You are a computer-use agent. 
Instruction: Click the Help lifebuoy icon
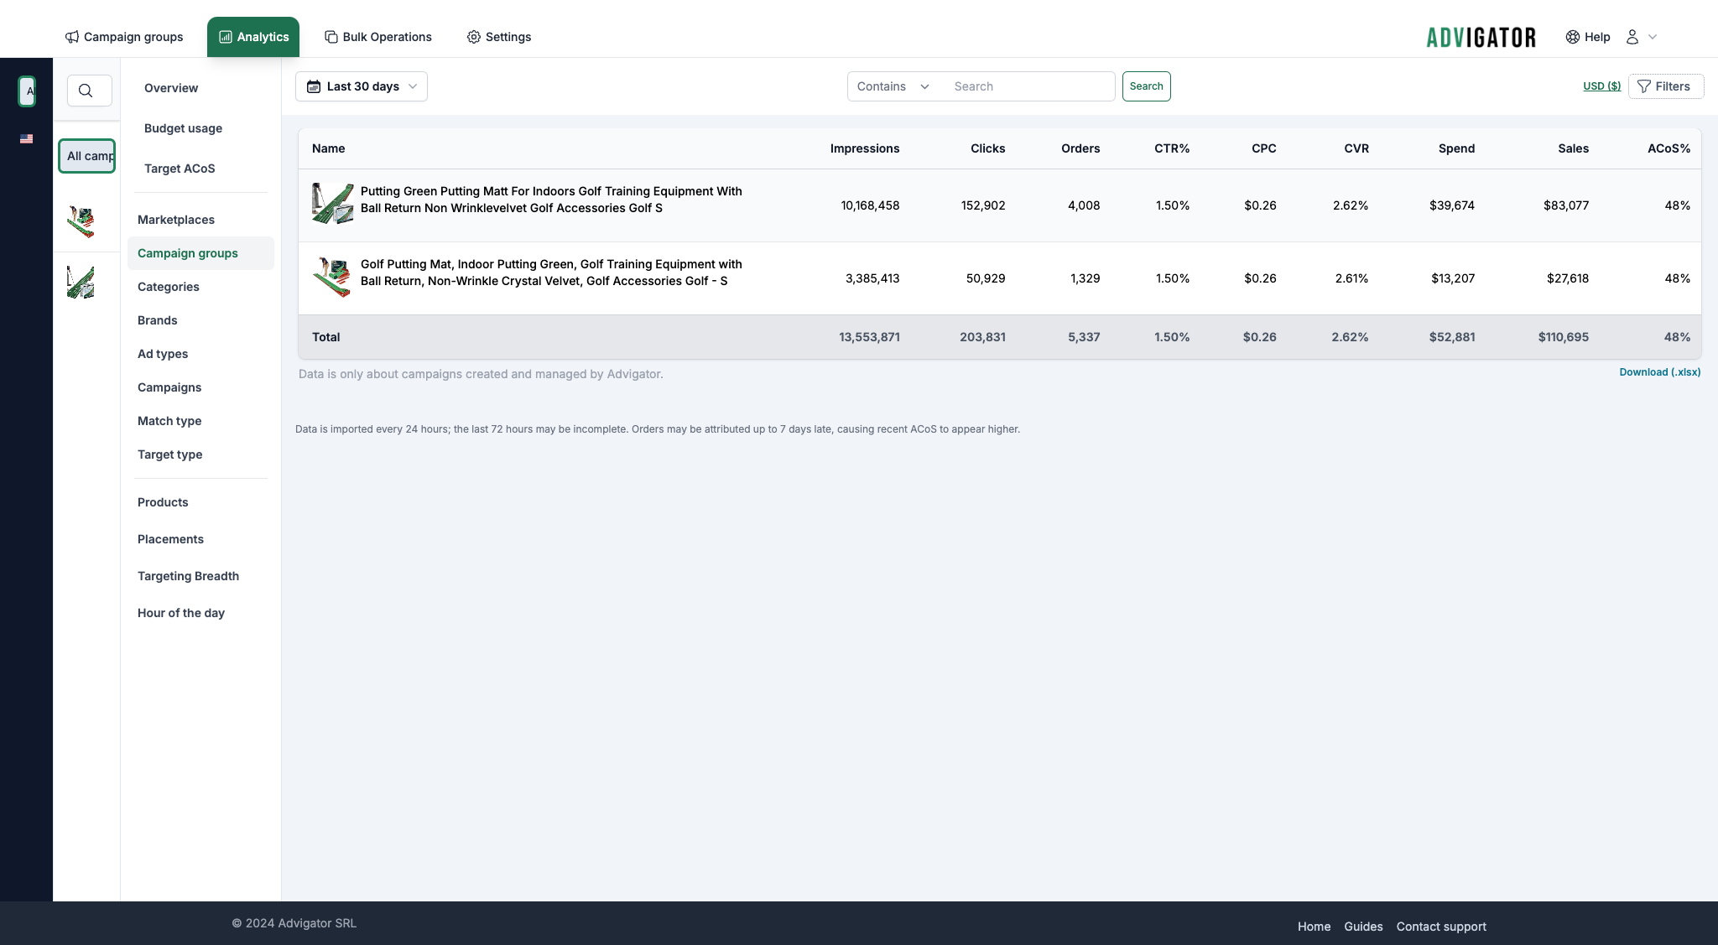point(1573,37)
